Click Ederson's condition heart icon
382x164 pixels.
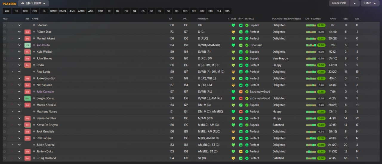pyautogui.click(x=233, y=25)
